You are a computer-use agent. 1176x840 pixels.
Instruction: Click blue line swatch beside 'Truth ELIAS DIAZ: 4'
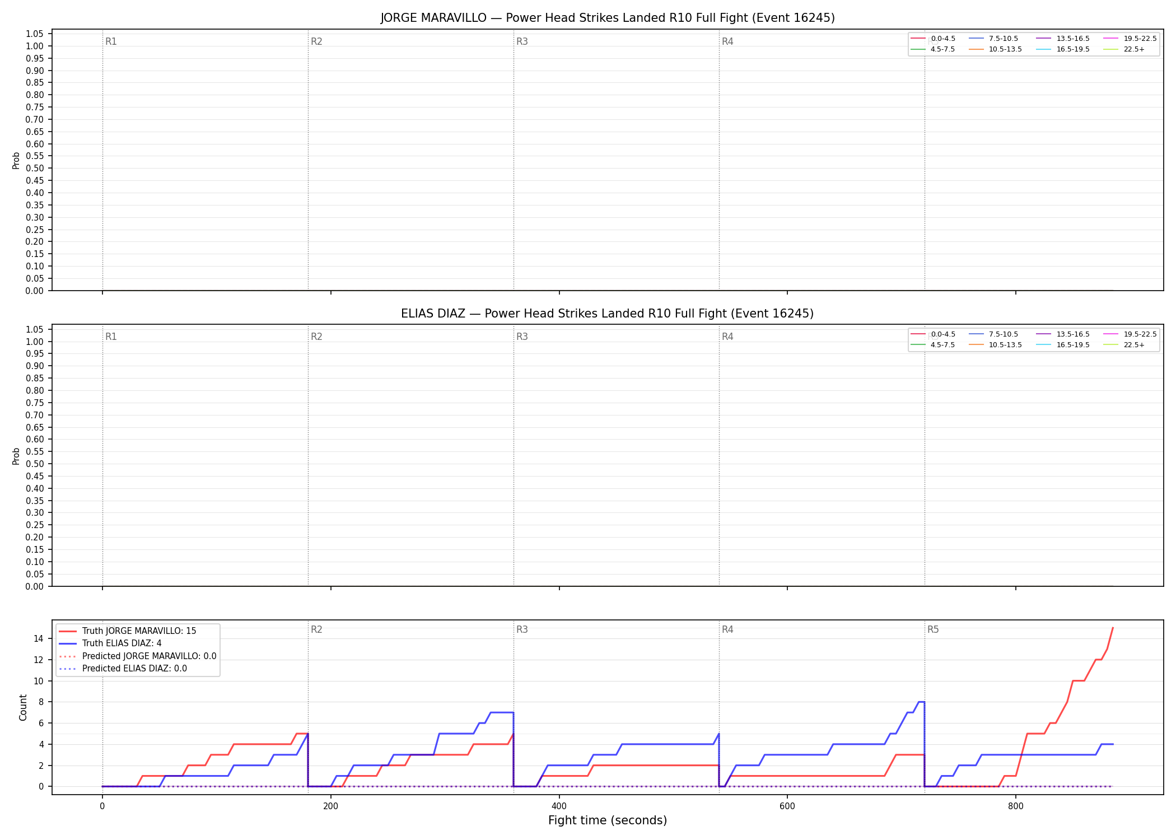[x=68, y=643]
